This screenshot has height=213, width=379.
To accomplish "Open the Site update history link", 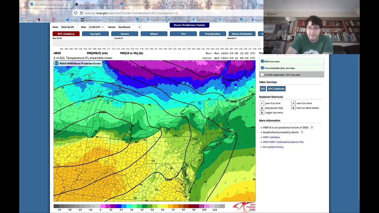I will point(273,147).
